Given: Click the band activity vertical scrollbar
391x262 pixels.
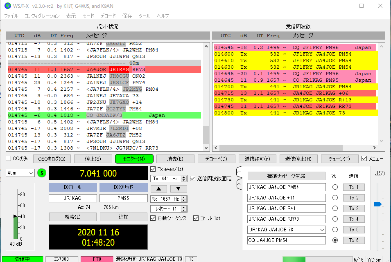Looking at the screenshot, I should click(206, 97).
